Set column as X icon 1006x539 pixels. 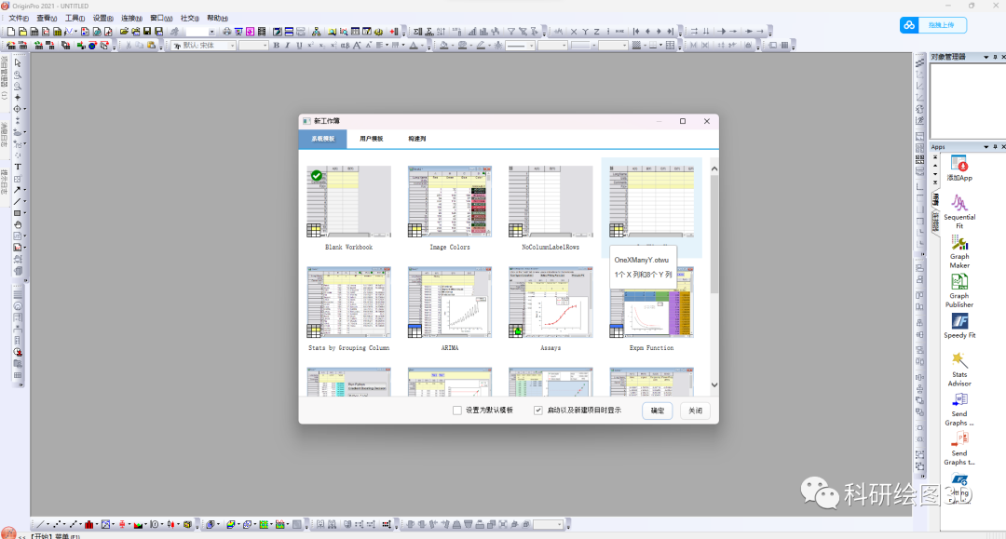(x=574, y=32)
